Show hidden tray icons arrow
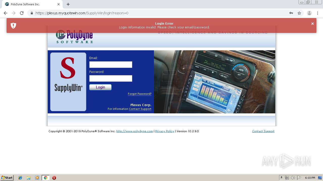 pos(281,178)
